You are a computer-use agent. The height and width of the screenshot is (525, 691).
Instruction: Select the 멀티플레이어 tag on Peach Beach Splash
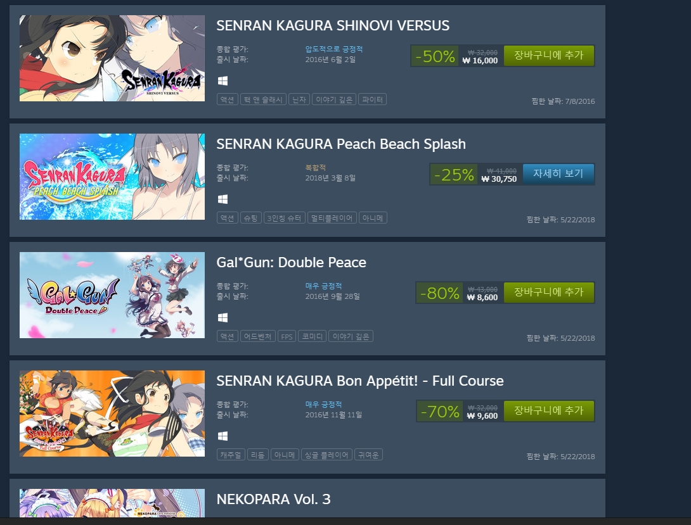click(332, 218)
